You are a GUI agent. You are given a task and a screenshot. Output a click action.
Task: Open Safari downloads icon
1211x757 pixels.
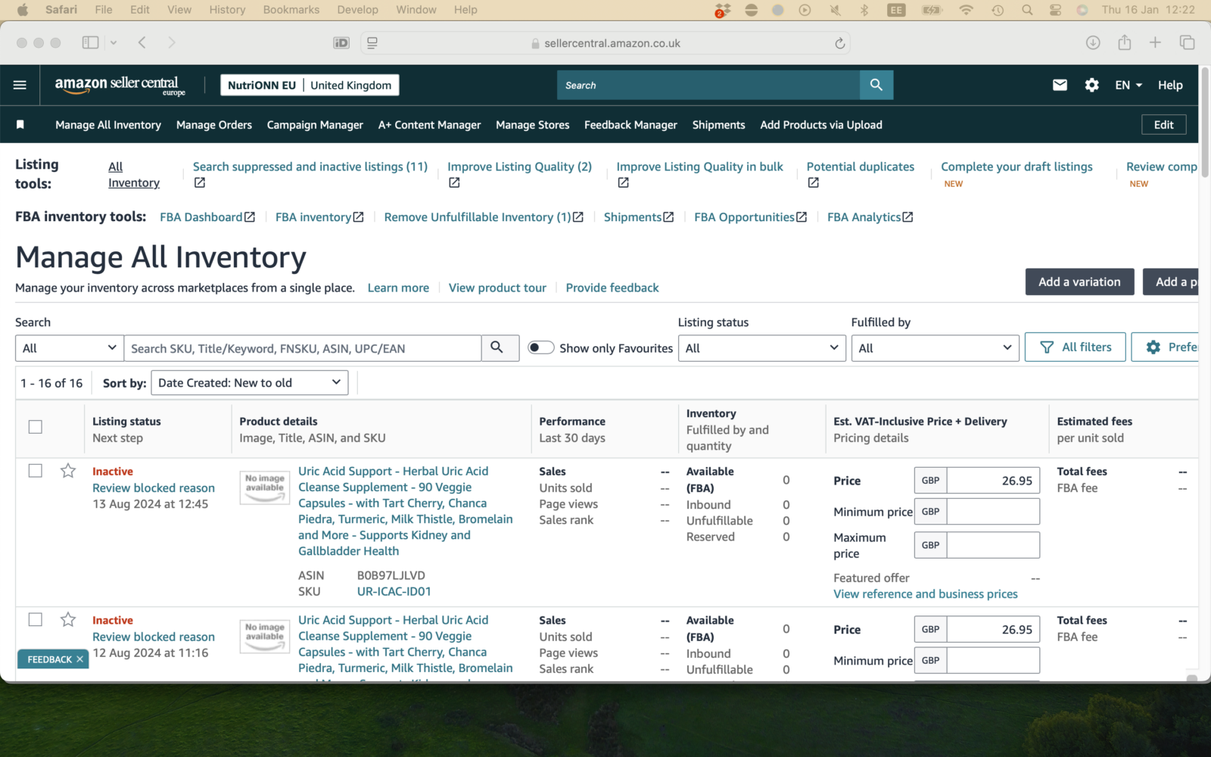[x=1093, y=42]
